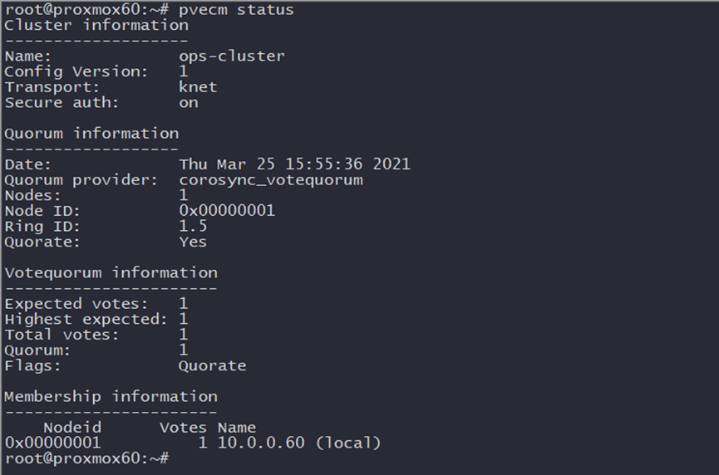Click the bottom 'root@proxmox60:~#' prompt

point(87,458)
